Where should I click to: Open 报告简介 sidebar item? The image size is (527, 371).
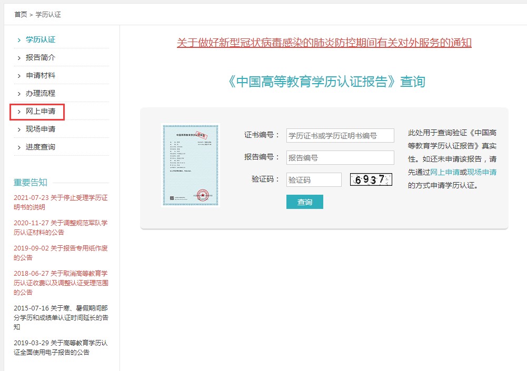tap(41, 57)
